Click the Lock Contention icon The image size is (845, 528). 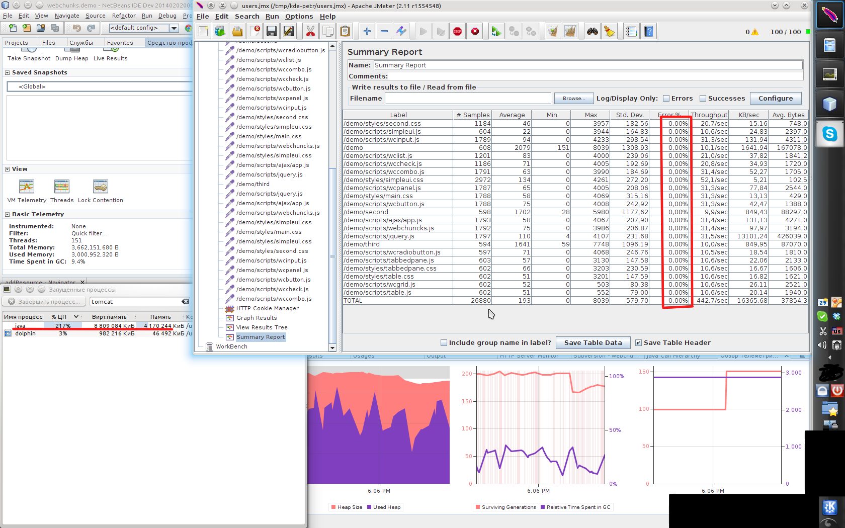click(100, 187)
